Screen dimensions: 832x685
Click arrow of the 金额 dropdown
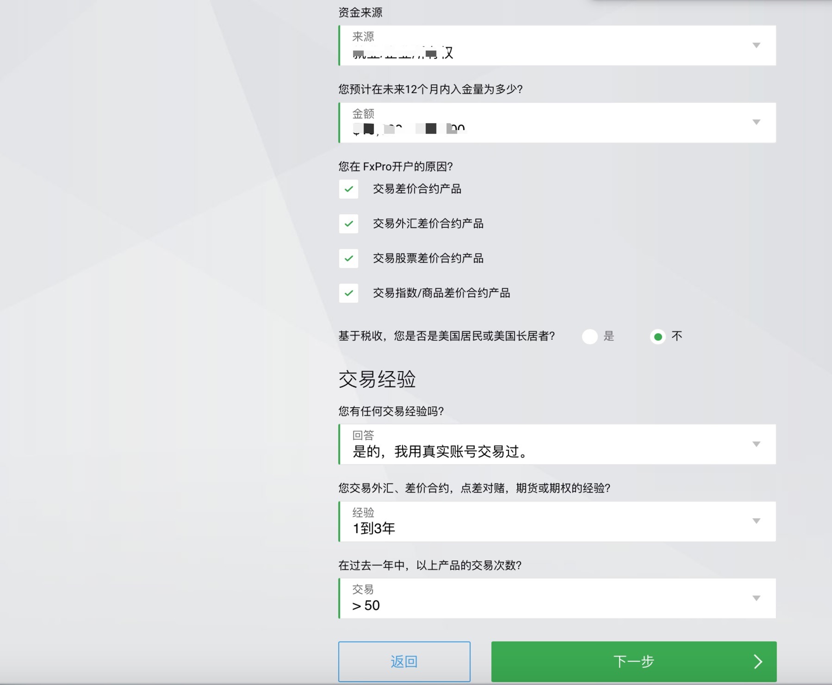pos(756,122)
